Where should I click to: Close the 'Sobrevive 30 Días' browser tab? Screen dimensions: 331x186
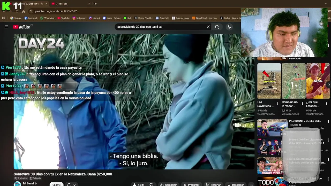(46, 4)
